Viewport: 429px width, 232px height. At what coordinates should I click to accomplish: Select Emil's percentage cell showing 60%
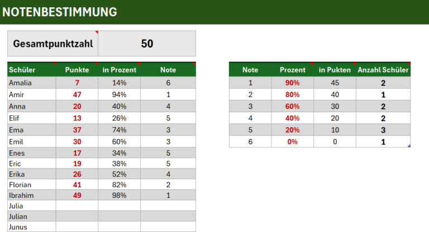coord(119,142)
